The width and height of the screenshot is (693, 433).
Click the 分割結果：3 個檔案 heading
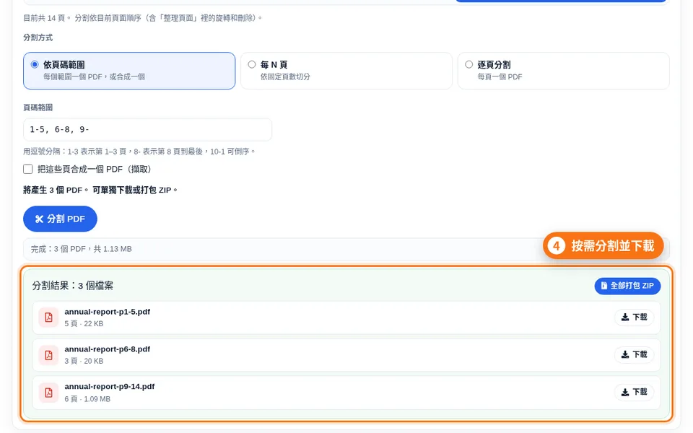click(x=72, y=286)
